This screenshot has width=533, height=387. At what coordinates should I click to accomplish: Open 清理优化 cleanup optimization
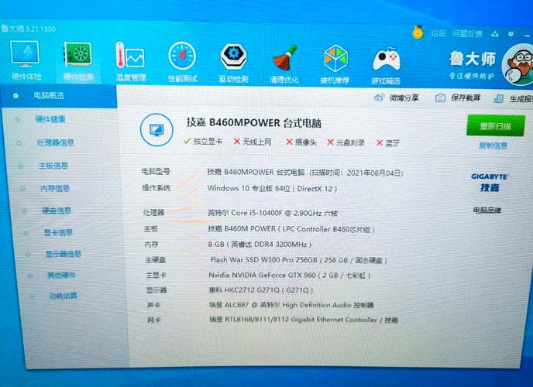284,64
